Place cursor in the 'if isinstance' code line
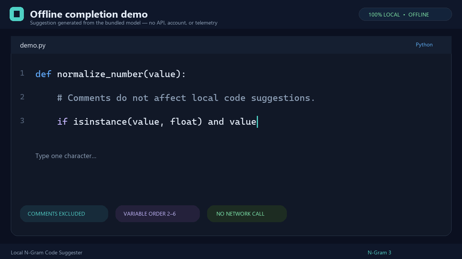Image resolution: width=462 pixels, height=259 pixels. [x=157, y=122]
